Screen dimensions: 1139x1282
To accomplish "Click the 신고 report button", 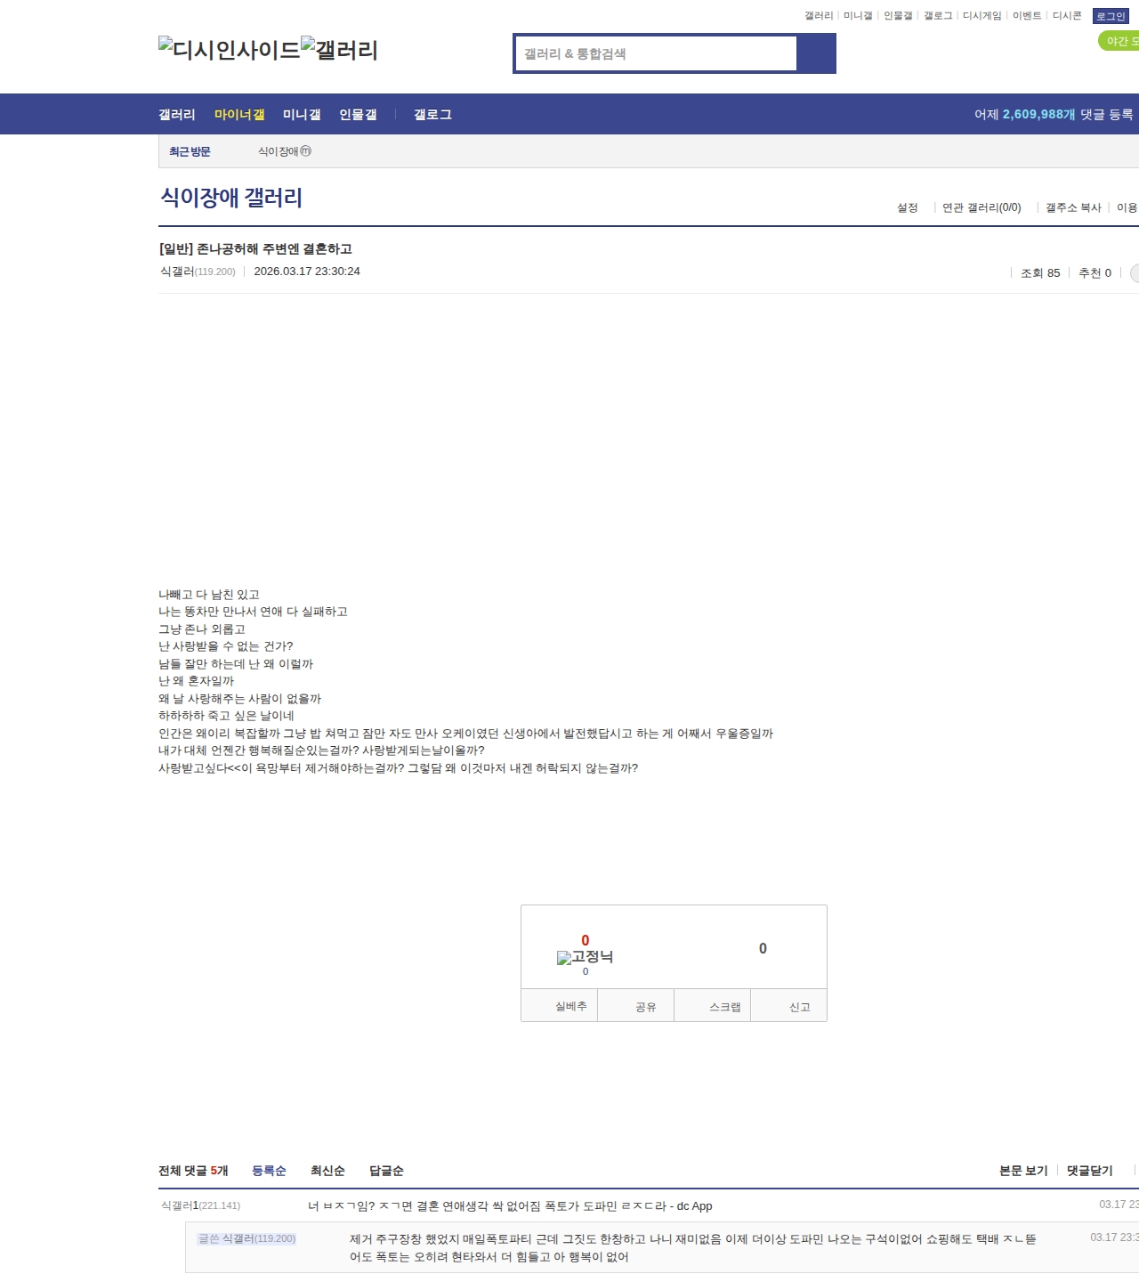I will pyautogui.click(x=789, y=1006).
